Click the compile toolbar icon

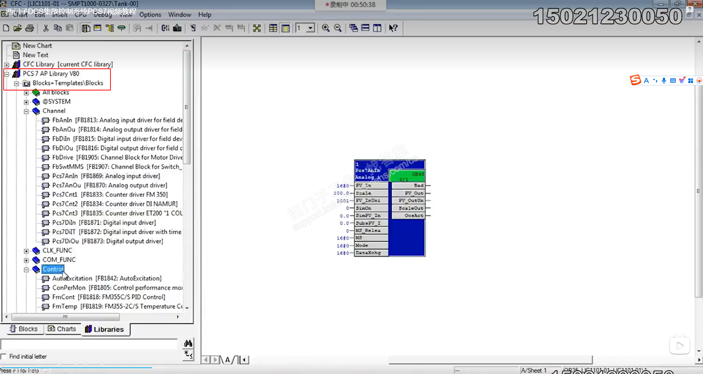coord(165,28)
